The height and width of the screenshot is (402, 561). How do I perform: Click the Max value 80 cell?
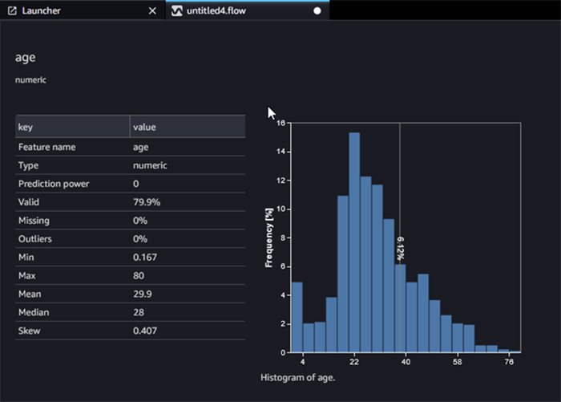click(x=188, y=276)
